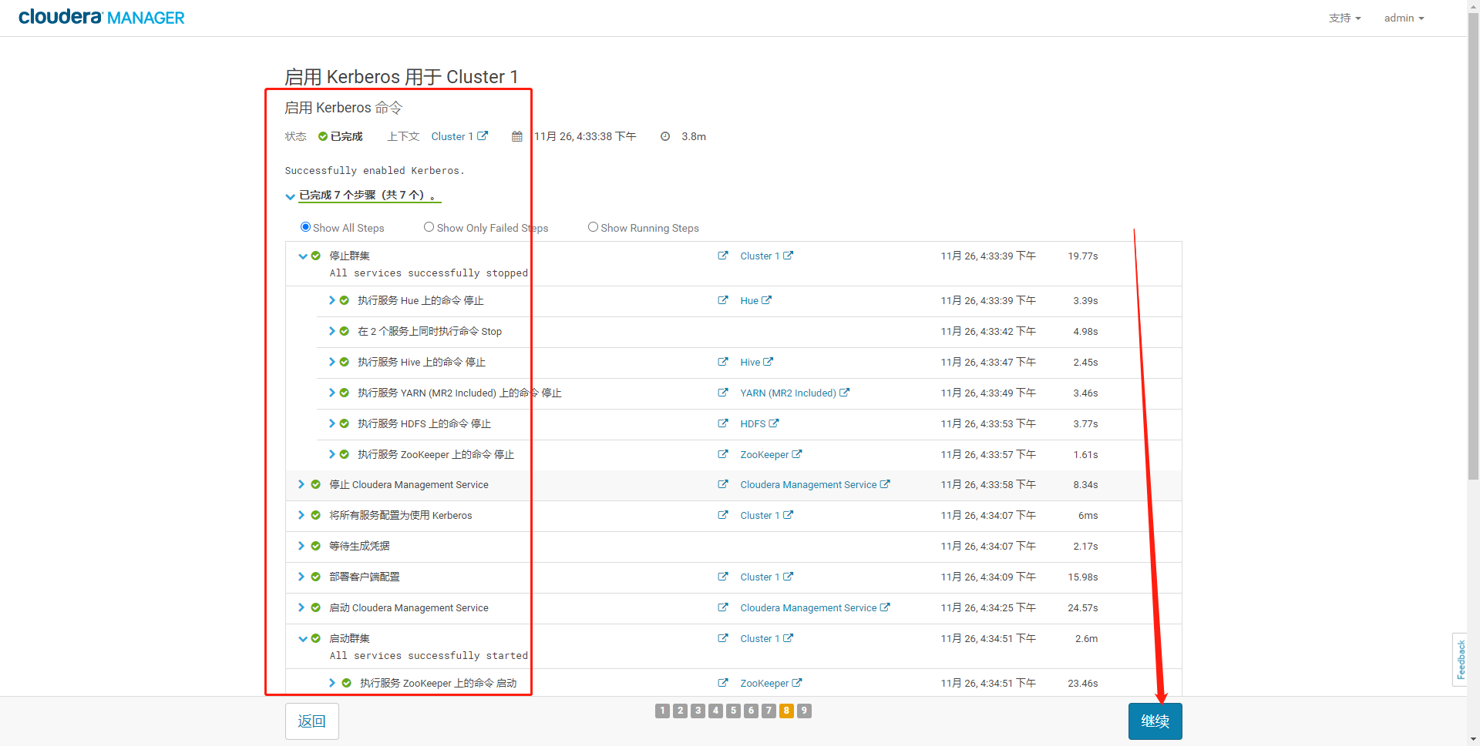Open the Cloudera Manager logo home link
Image resolution: width=1480 pixels, height=746 pixels.
click(101, 17)
